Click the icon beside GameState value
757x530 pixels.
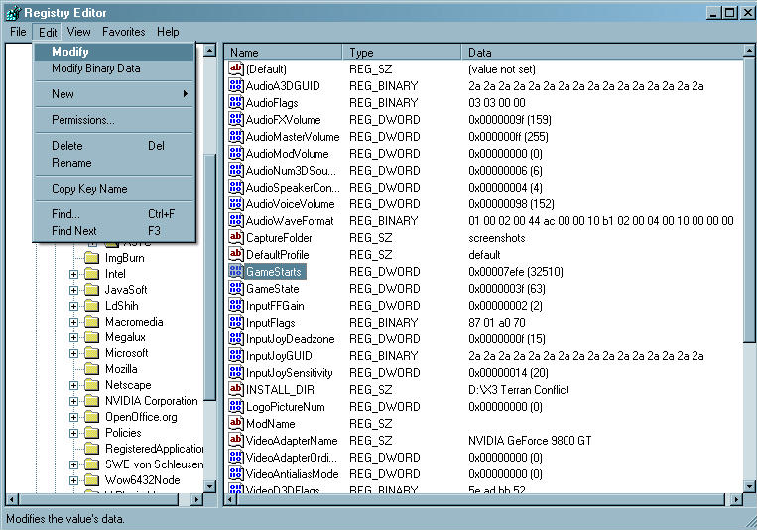pyautogui.click(x=235, y=289)
